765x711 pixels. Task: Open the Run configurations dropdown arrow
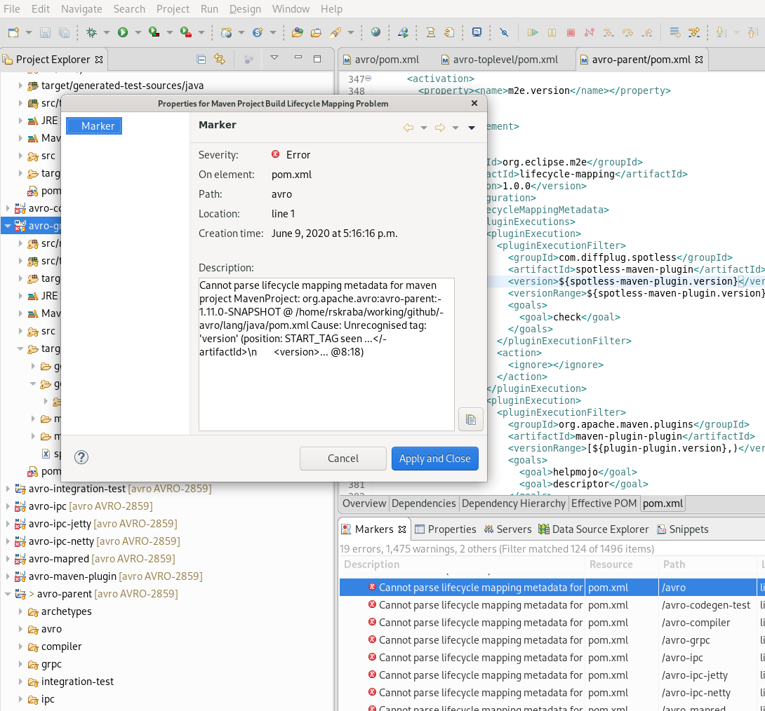click(x=138, y=33)
